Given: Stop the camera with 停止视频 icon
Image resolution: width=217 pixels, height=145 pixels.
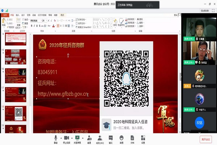Looking at the screenshot, I should tap(67, 138).
